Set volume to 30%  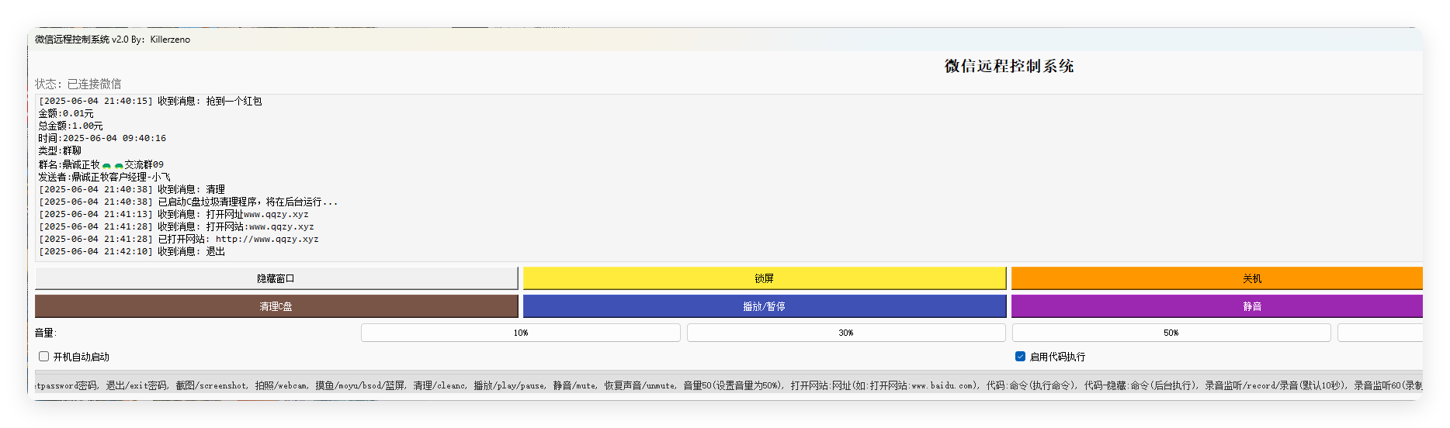tap(845, 333)
